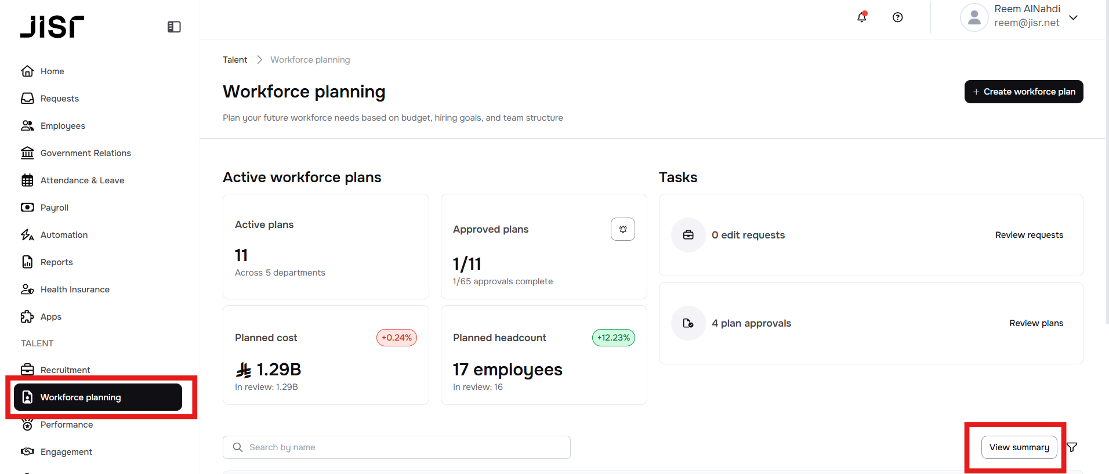Screen dimensions: 1109x474
Task: Click the plan approvals document icon
Action: coord(688,323)
